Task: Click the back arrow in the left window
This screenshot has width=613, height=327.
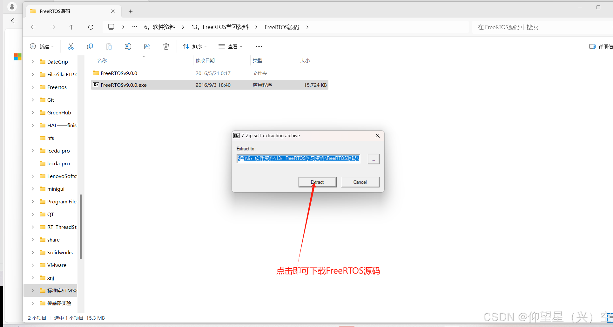Action: click(x=14, y=21)
